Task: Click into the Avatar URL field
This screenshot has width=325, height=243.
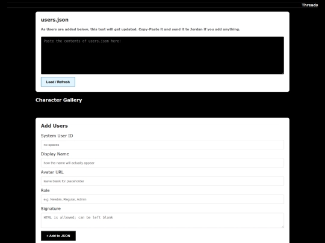Action: point(162,181)
